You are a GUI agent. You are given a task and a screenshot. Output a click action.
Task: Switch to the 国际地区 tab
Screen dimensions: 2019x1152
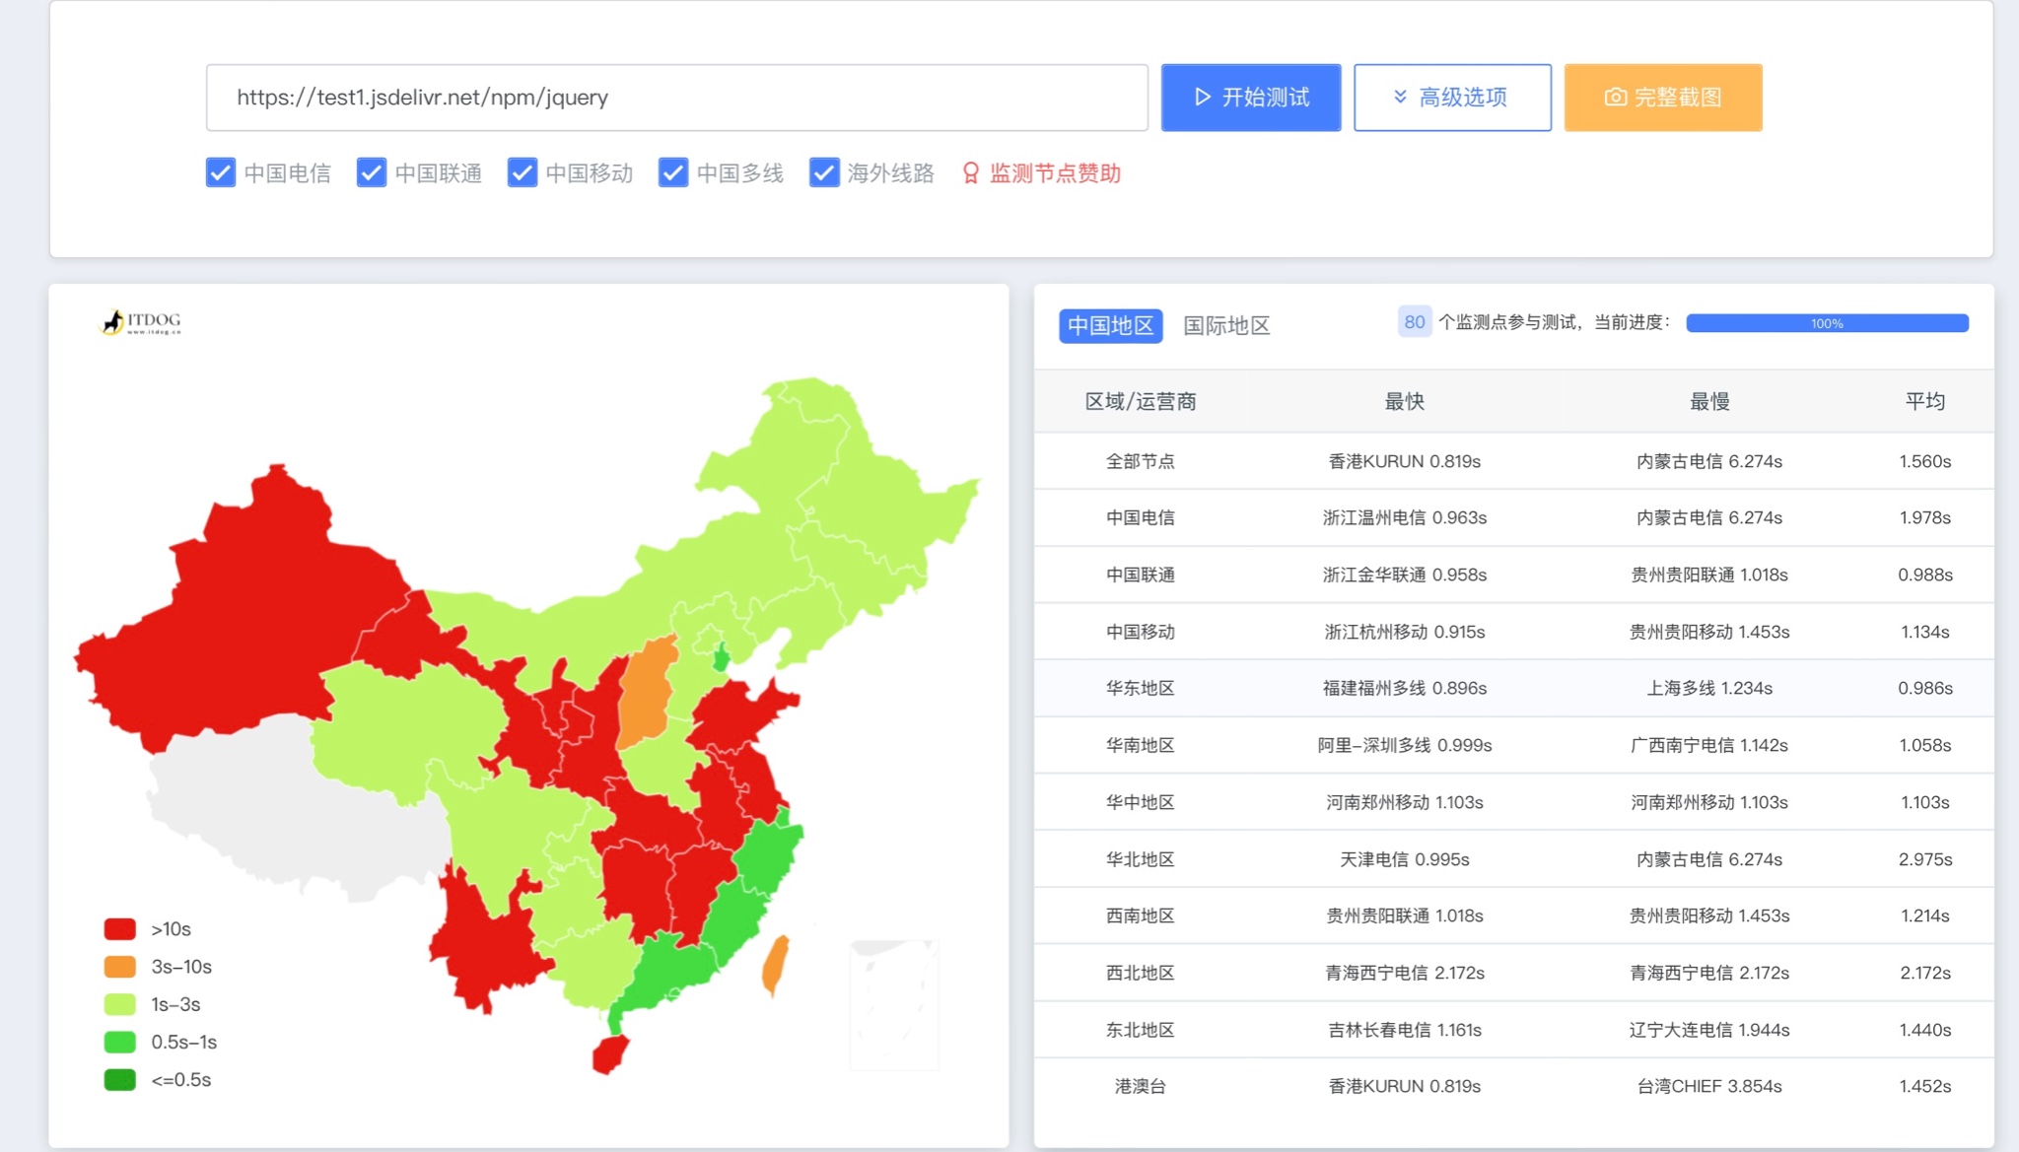point(1226,325)
